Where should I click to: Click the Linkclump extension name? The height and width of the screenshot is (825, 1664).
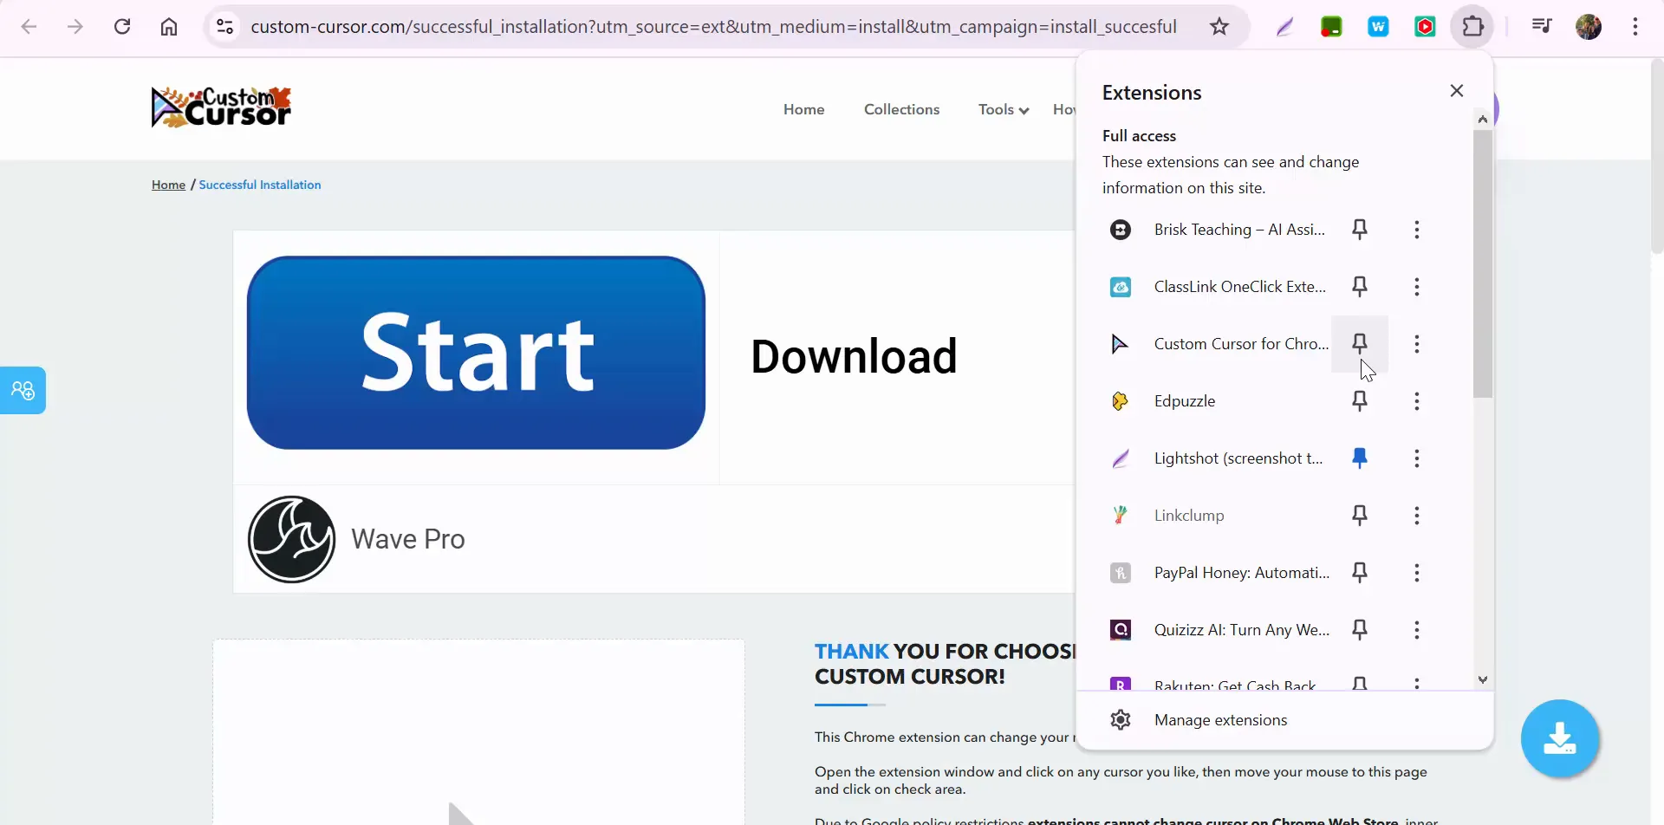pyautogui.click(x=1189, y=516)
